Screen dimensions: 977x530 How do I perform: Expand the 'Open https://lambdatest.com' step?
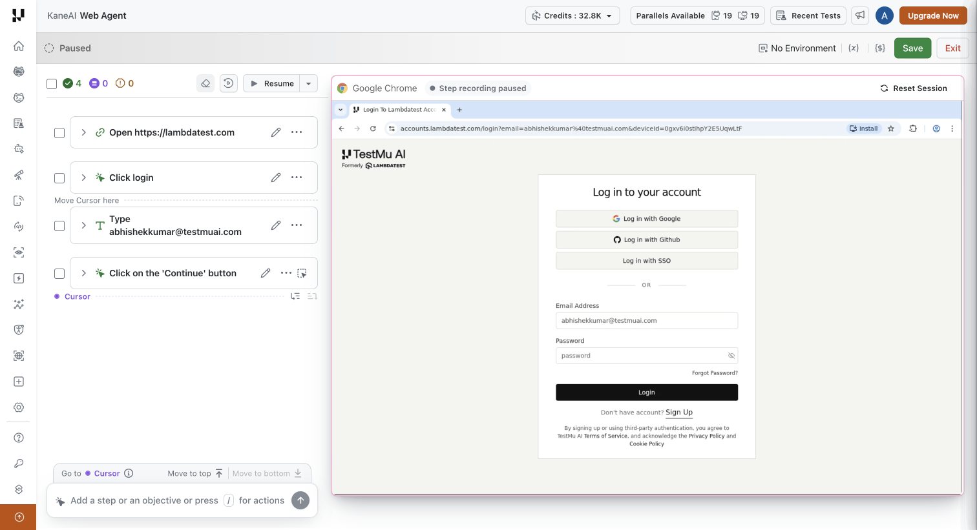coord(83,132)
